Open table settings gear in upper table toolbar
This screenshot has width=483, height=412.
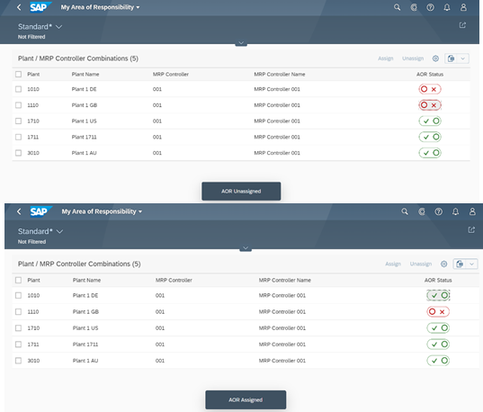[435, 58]
